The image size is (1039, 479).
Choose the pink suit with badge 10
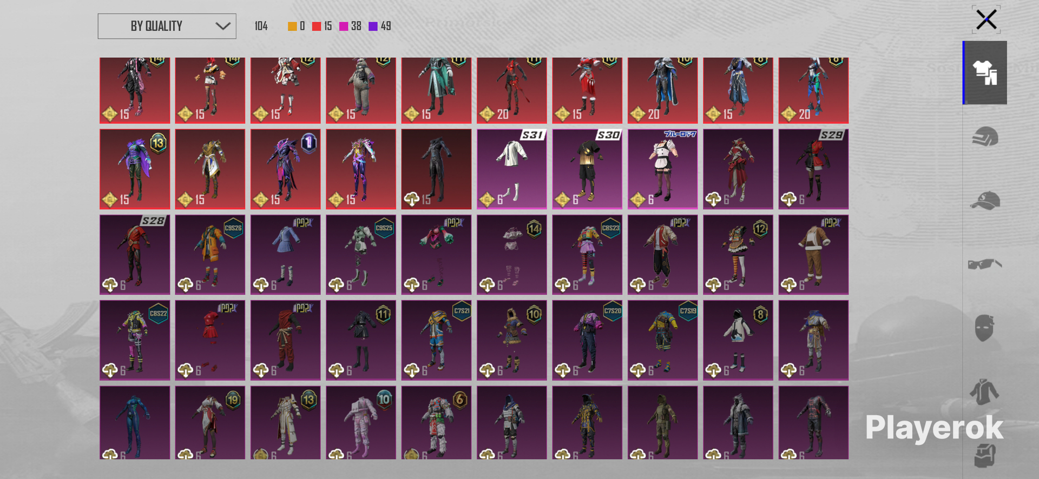coord(361,422)
